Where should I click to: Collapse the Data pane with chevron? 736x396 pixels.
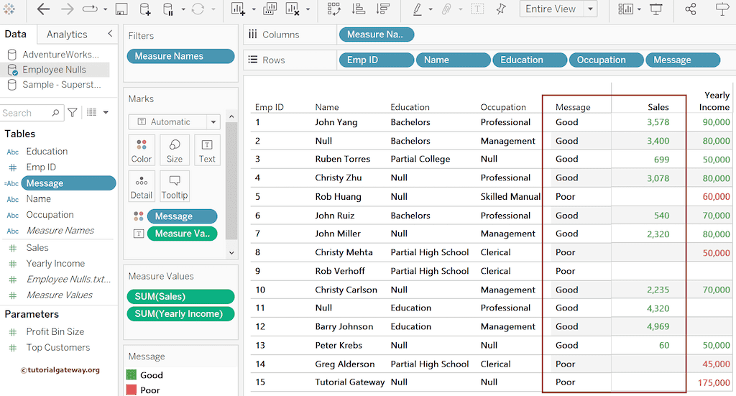[x=110, y=34]
